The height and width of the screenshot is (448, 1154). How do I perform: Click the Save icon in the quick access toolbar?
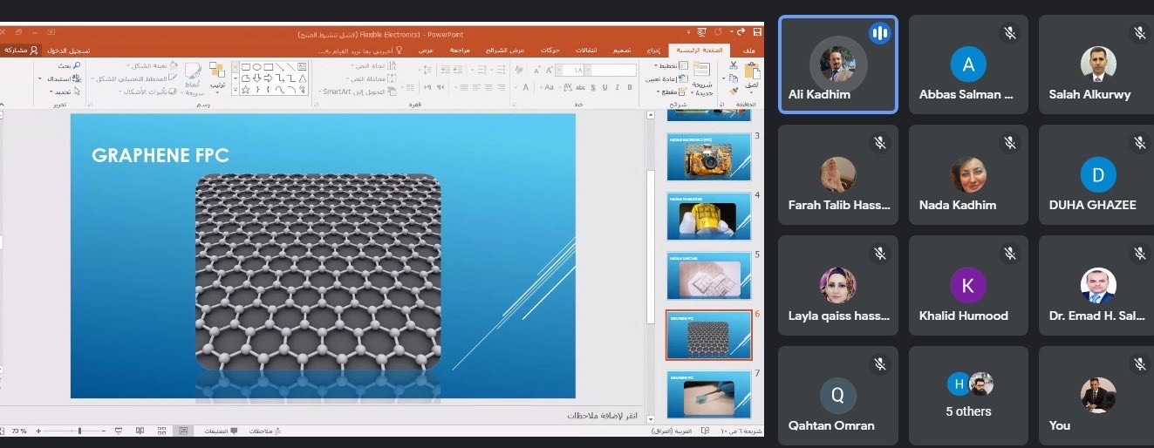tap(757, 32)
